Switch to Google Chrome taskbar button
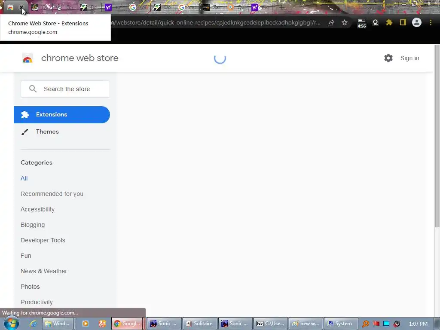The height and width of the screenshot is (330, 440). [x=127, y=324]
